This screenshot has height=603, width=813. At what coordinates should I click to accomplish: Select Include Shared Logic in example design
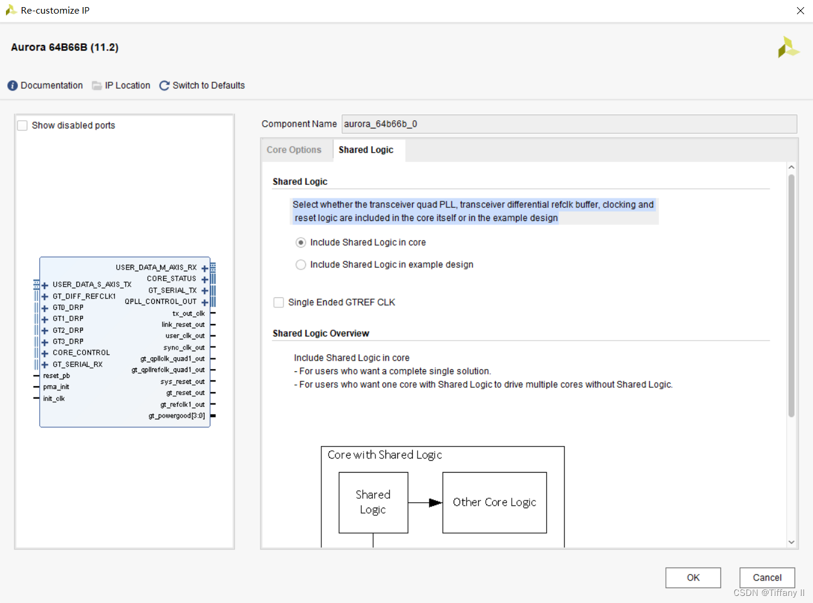[x=301, y=265]
